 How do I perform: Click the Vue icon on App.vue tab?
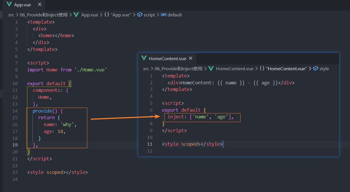point(9,5)
